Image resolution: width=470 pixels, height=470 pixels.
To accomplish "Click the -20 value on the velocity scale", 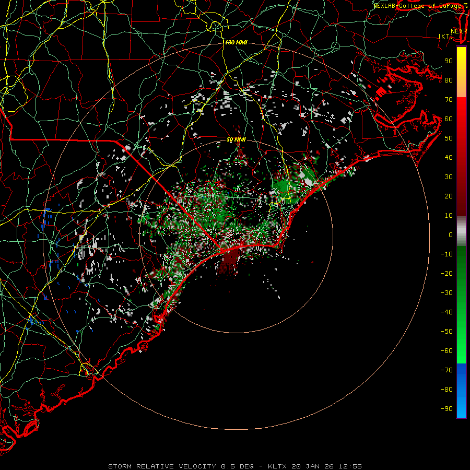I will 446,273.
